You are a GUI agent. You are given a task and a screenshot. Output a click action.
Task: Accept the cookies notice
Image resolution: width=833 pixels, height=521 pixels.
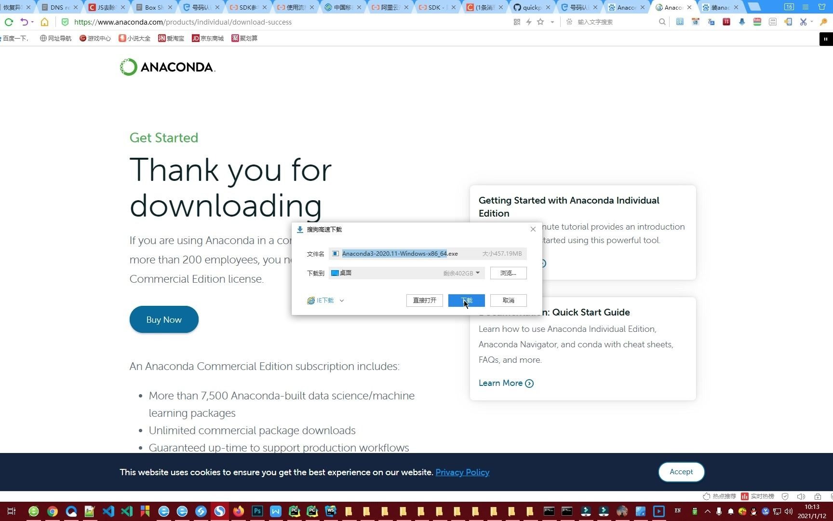click(x=681, y=472)
